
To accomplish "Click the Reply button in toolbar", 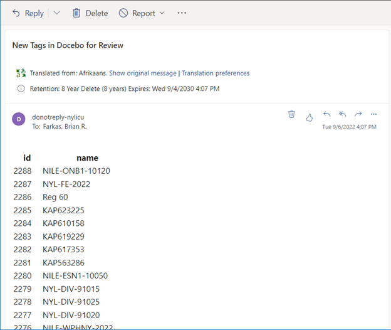I will click(x=28, y=13).
